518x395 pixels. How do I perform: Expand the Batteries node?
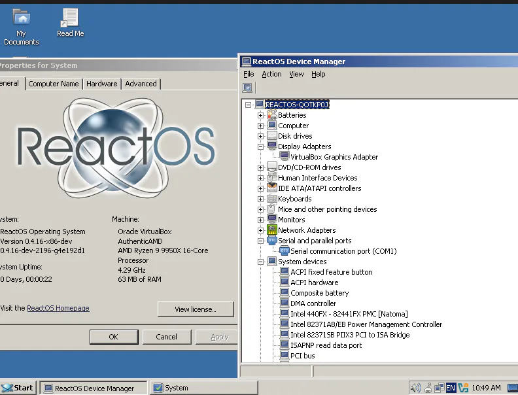point(261,115)
